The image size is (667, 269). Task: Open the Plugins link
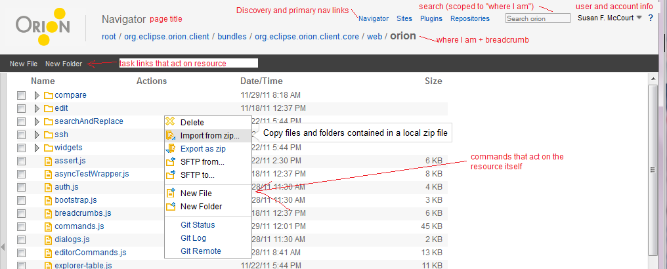[431, 18]
